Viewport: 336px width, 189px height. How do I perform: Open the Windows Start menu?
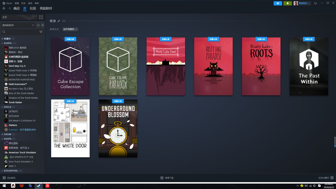(x=4, y=186)
